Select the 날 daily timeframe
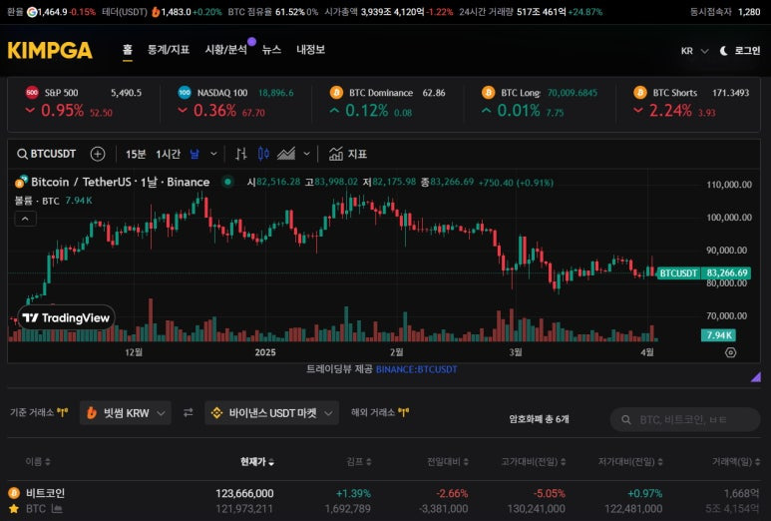The height and width of the screenshot is (521, 771). coord(194,155)
